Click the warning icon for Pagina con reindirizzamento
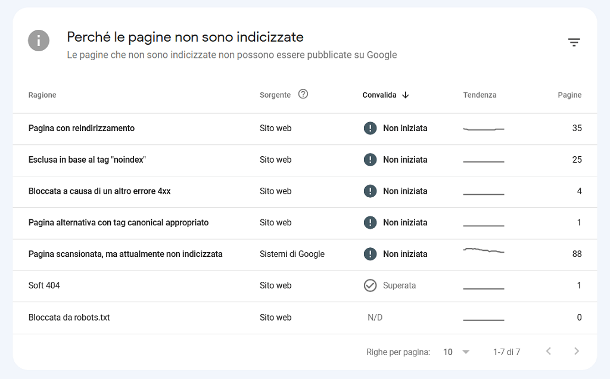 pyautogui.click(x=370, y=128)
